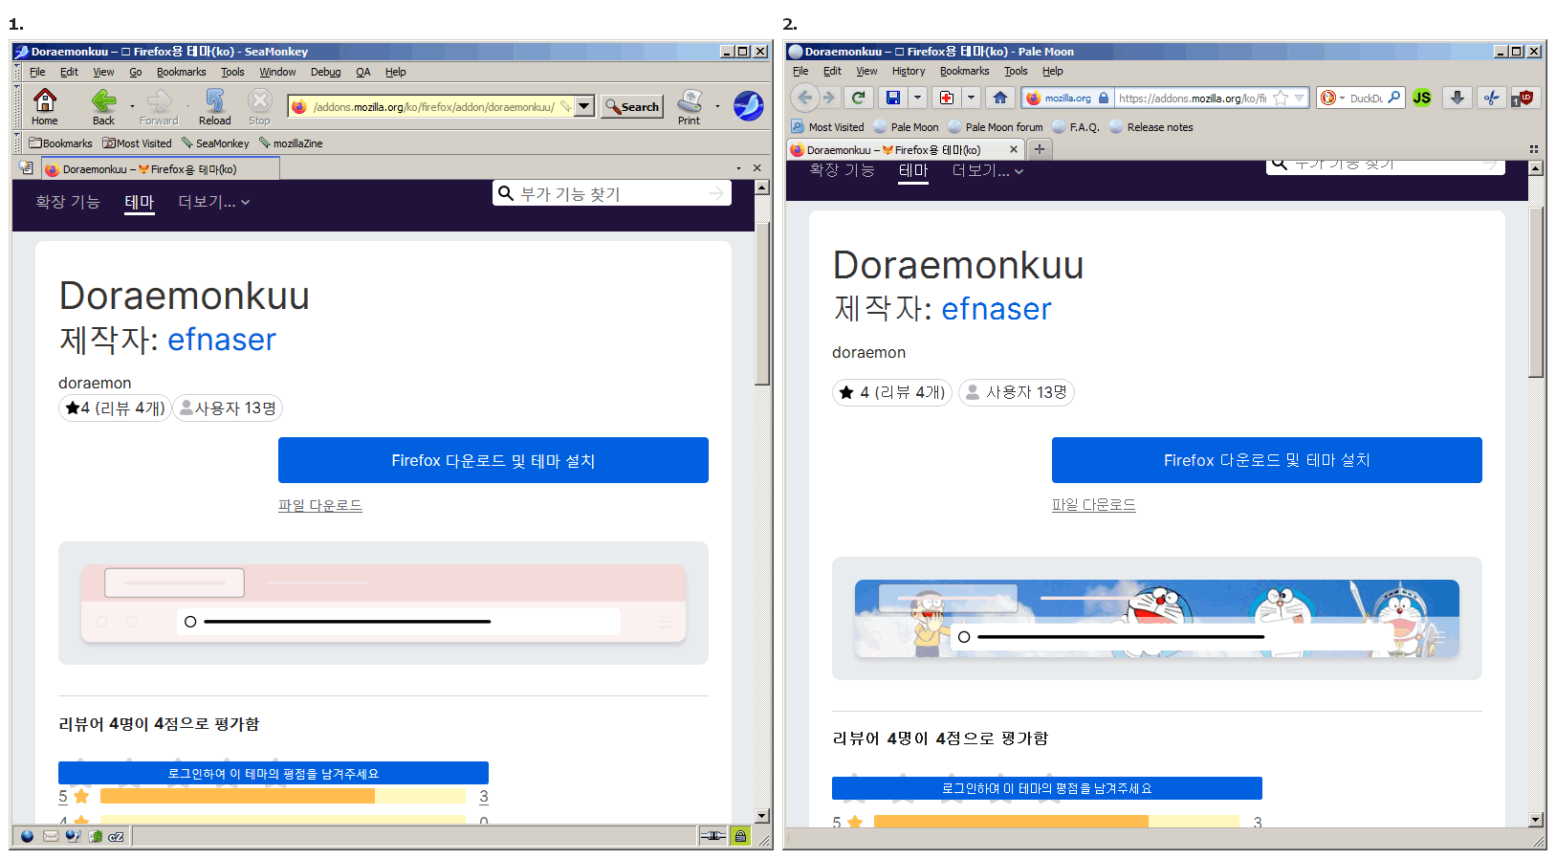Open the Back history dropdown arrow in SeaMonkey
This screenshot has height=859, width=1556.
(132, 106)
